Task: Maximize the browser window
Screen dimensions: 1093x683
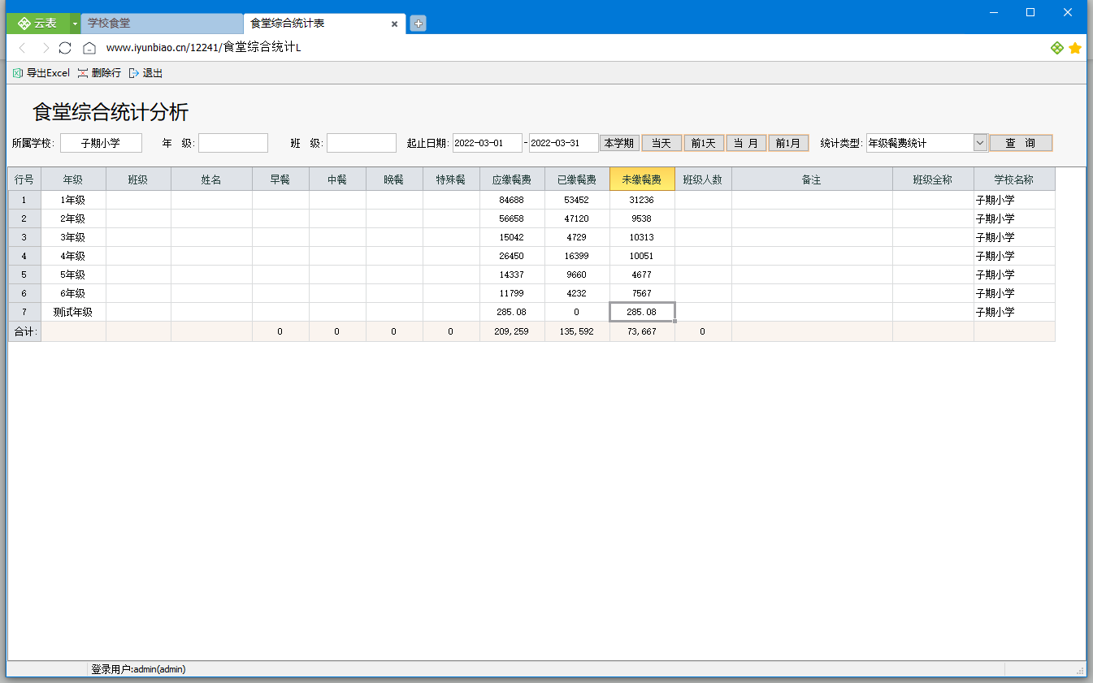Action: 1030,11
